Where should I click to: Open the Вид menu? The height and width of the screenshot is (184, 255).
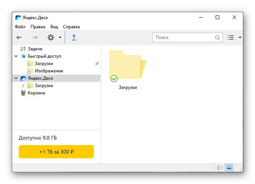point(54,27)
